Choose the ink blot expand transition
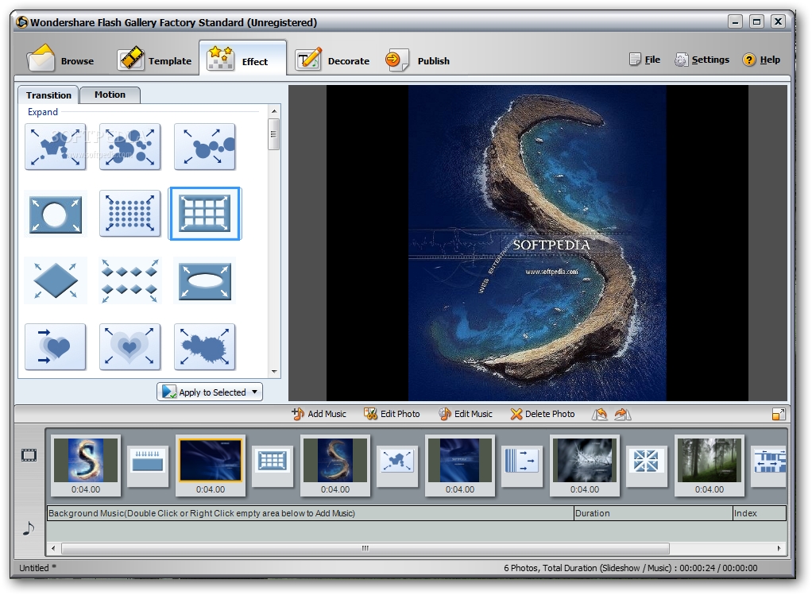 pyautogui.click(x=204, y=347)
